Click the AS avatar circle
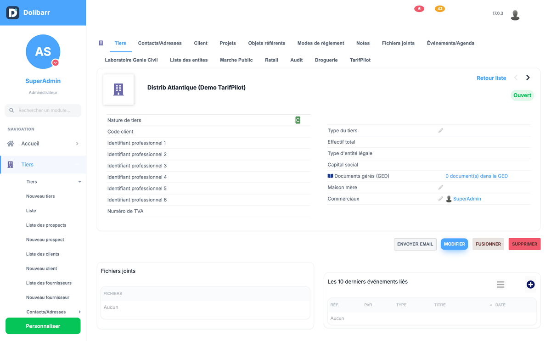This screenshot has width=551, height=341. point(43,51)
